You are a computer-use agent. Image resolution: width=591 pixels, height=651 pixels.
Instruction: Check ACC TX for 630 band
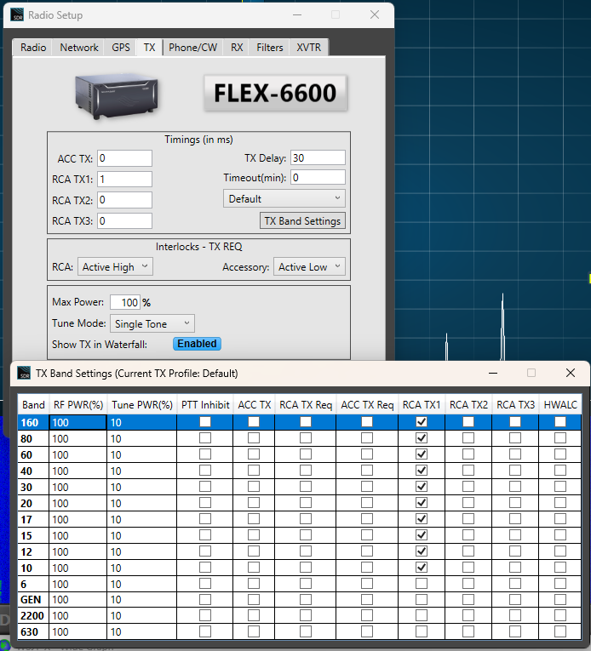(254, 632)
